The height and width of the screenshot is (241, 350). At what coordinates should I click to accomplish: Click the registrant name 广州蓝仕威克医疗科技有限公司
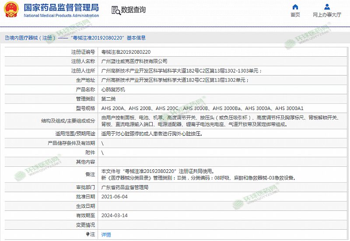[134, 61]
